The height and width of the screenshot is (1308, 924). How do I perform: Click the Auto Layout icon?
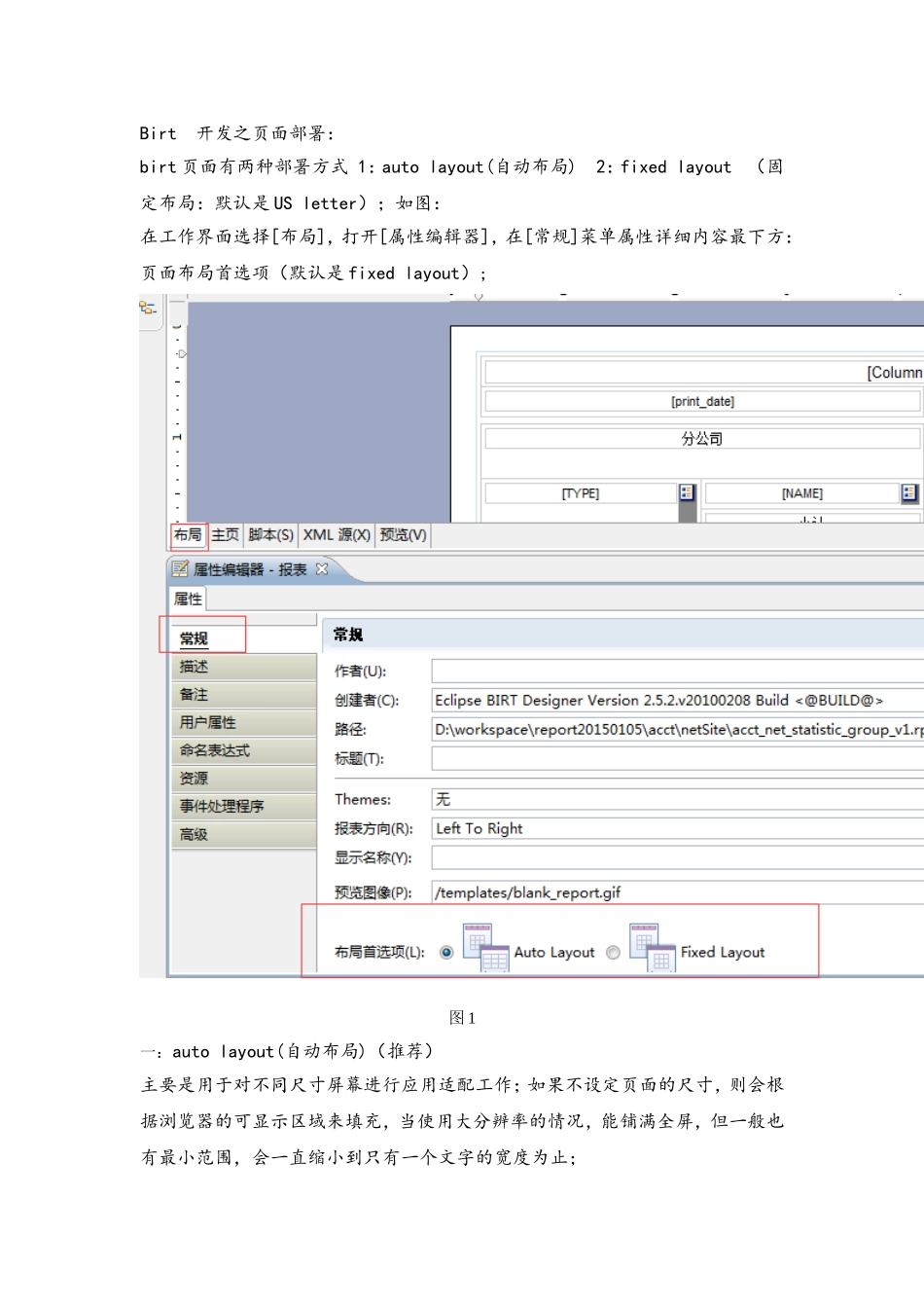tap(485, 947)
